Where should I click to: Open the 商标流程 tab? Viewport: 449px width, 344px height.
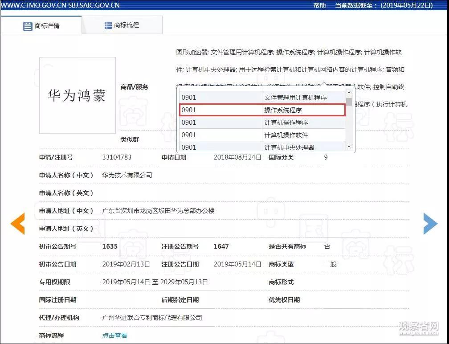pos(122,25)
